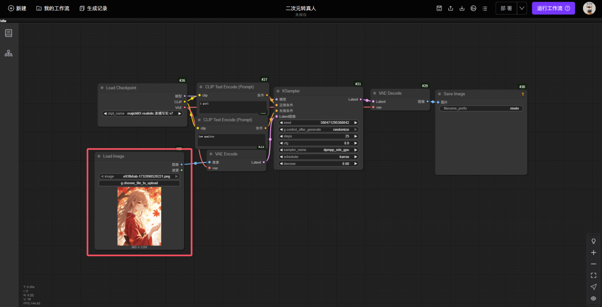Increase seed with its right arrow

click(356, 122)
